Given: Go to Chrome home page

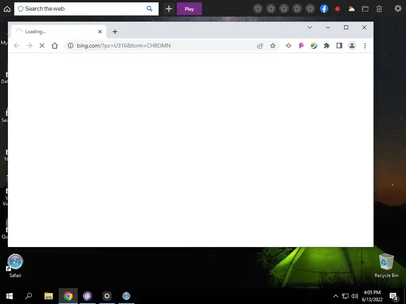Looking at the screenshot, I should [55, 46].
